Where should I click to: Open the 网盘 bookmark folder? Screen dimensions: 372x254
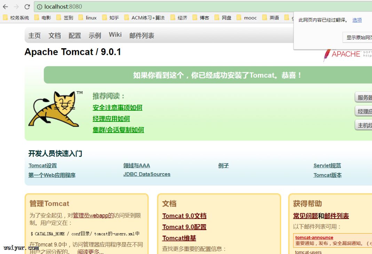pos(223,18)
